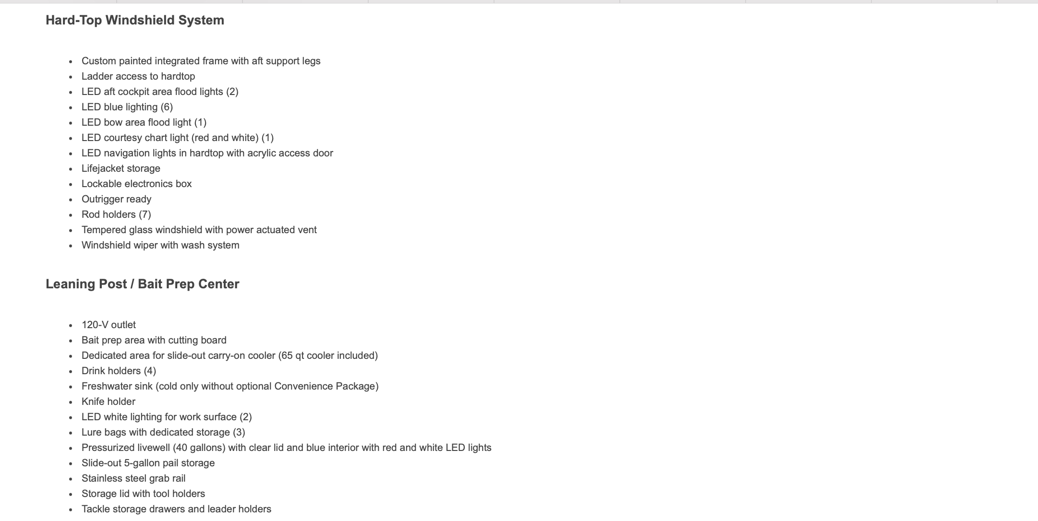Click the Hard-Top Windshield System heading
Viewport: 1038px width, 521px height.
coord(135,20)
